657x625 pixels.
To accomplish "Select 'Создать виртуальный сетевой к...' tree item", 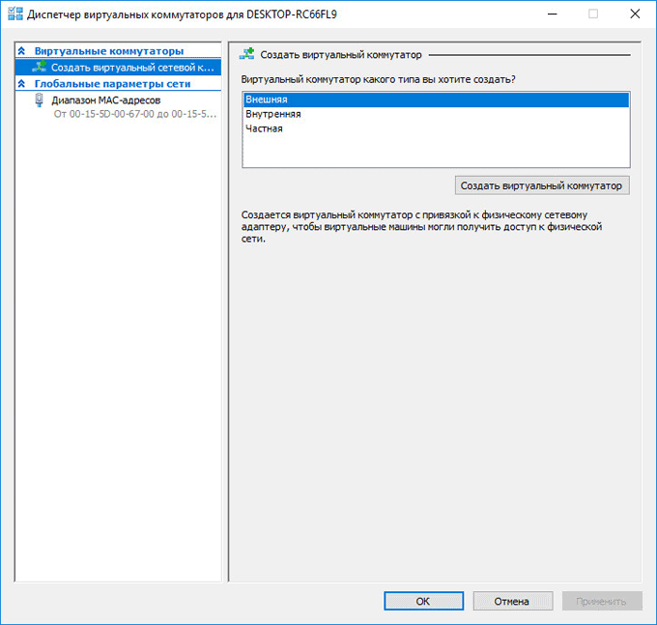I will [118, 67].
